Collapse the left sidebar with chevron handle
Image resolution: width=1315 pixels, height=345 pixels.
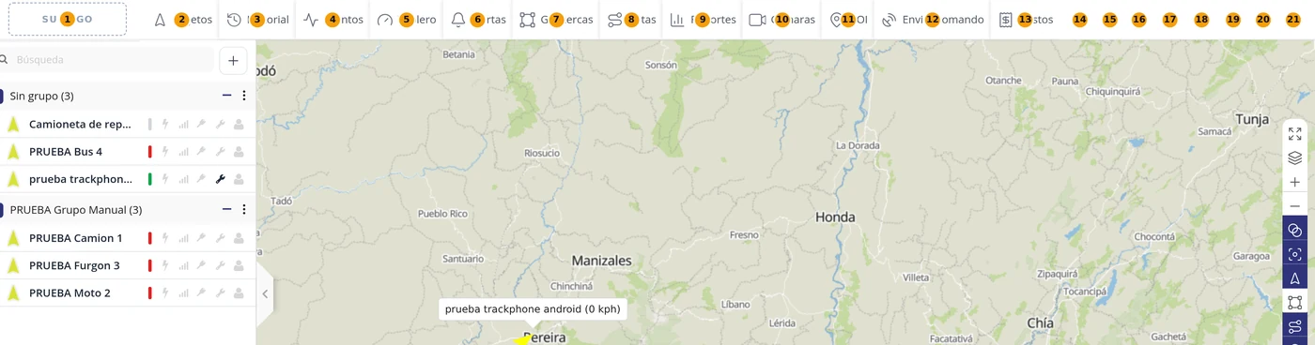point(265,293)
